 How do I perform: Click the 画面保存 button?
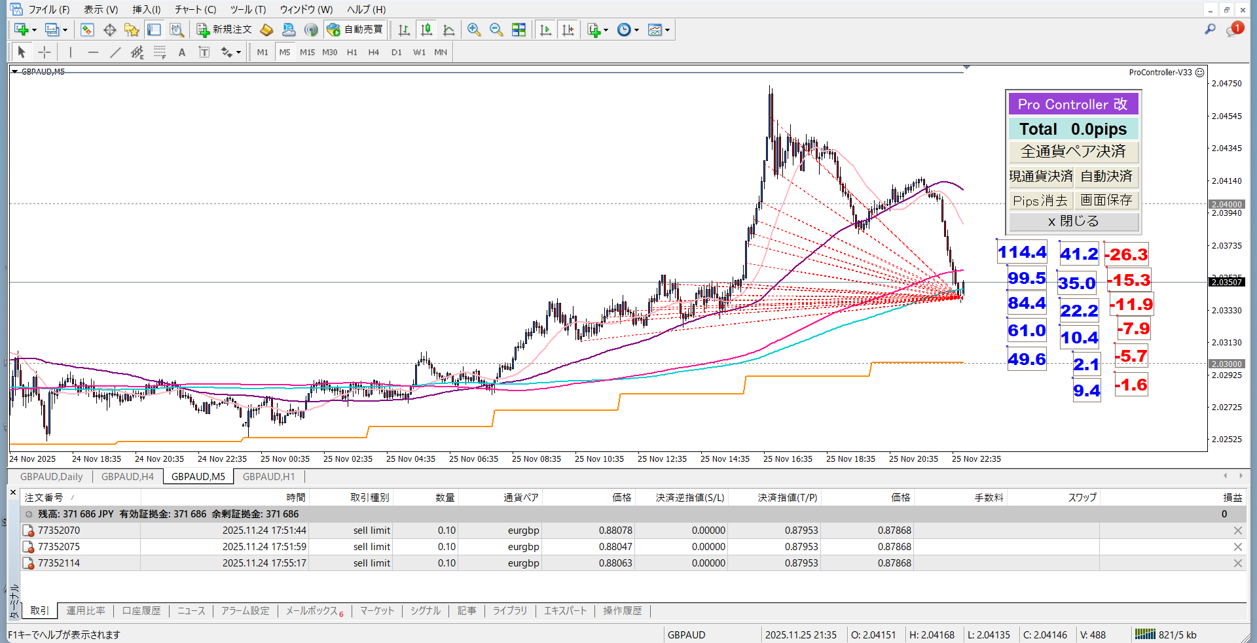(1106, 200)
